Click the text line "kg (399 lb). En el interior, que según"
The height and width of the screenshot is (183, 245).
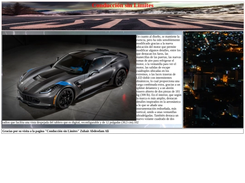click(159, 95)
